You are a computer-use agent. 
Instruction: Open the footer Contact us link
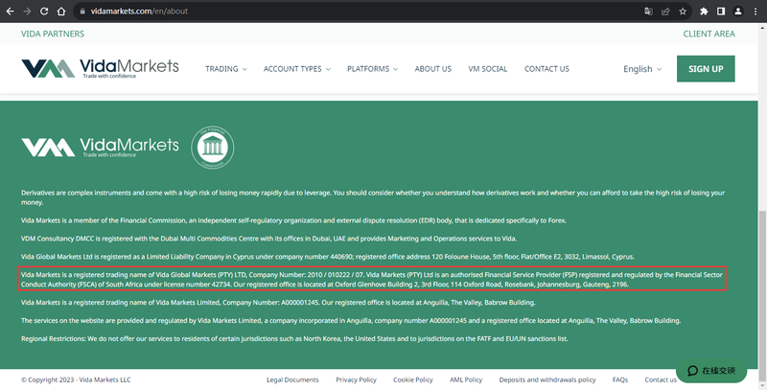(x=661, y=379)
